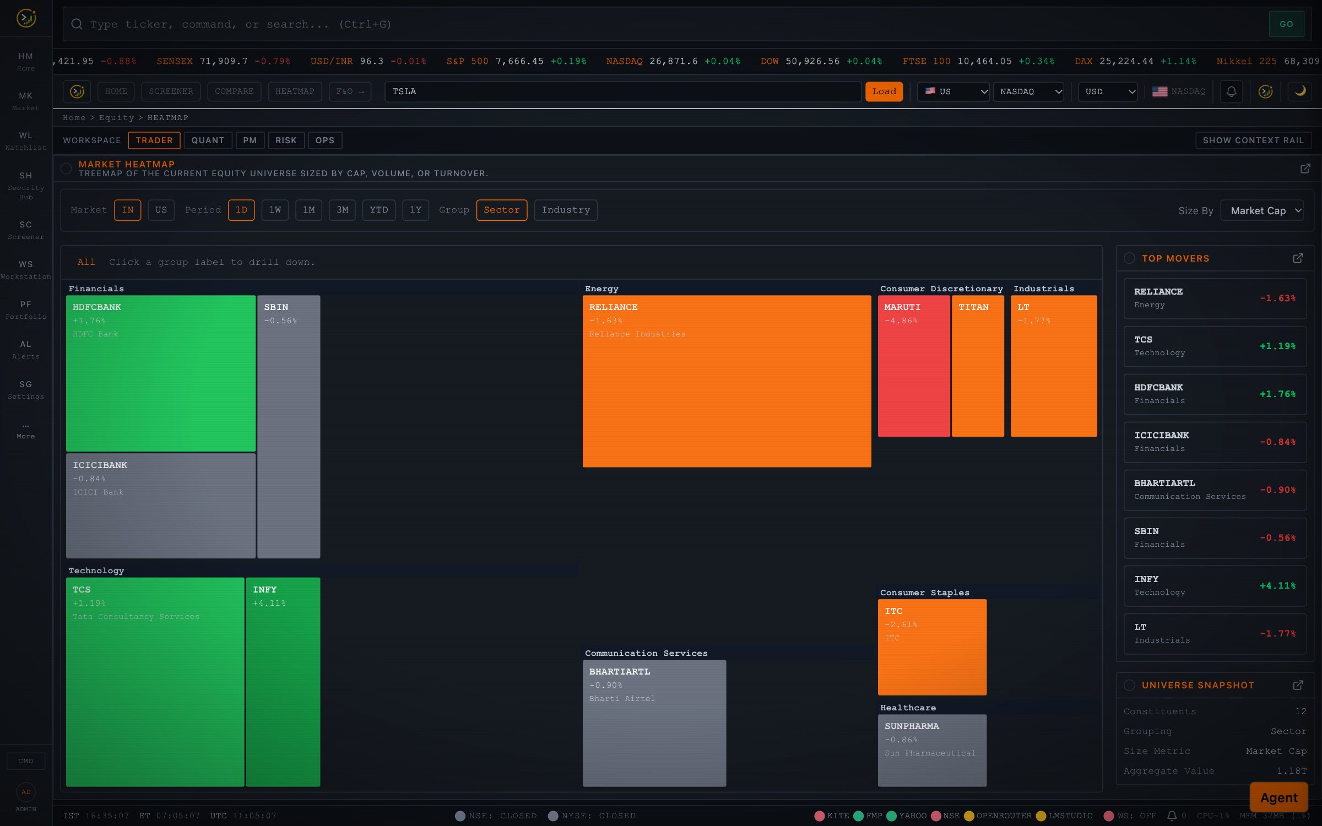The image size is (1322, 826).
Task: Open the Settings sidebar item
Action: pos(26,389)
